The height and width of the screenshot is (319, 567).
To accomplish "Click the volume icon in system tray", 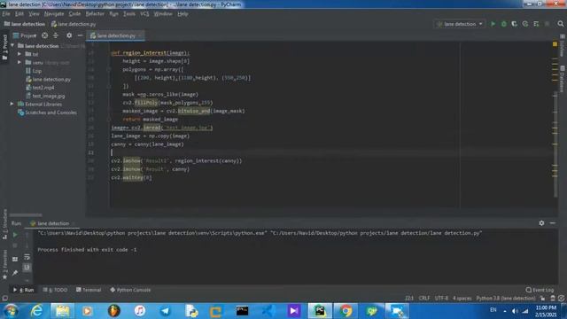I will [515, 311].
